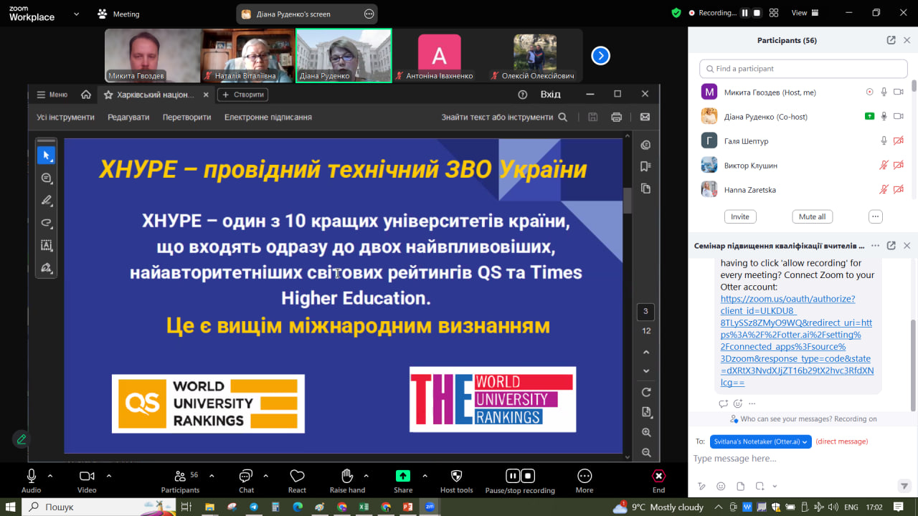Unmute Виктор Клушин in participants list

click(884, 166)
